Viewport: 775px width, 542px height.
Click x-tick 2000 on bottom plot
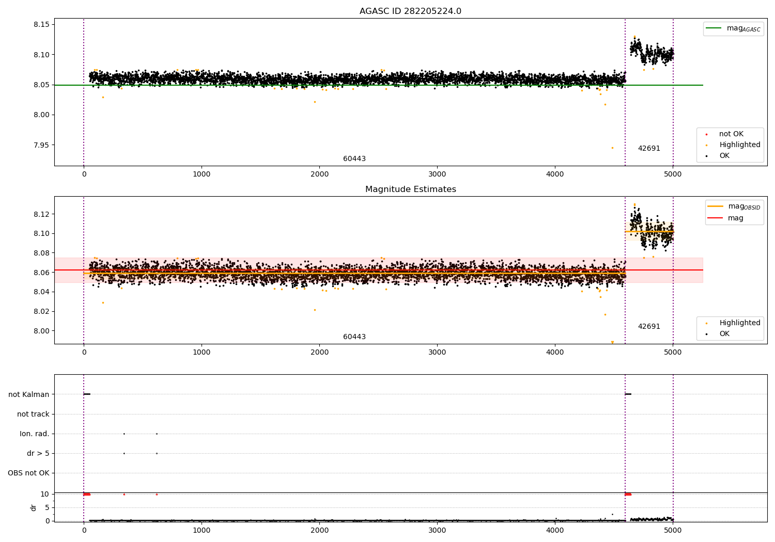click(x=319, y=531)
